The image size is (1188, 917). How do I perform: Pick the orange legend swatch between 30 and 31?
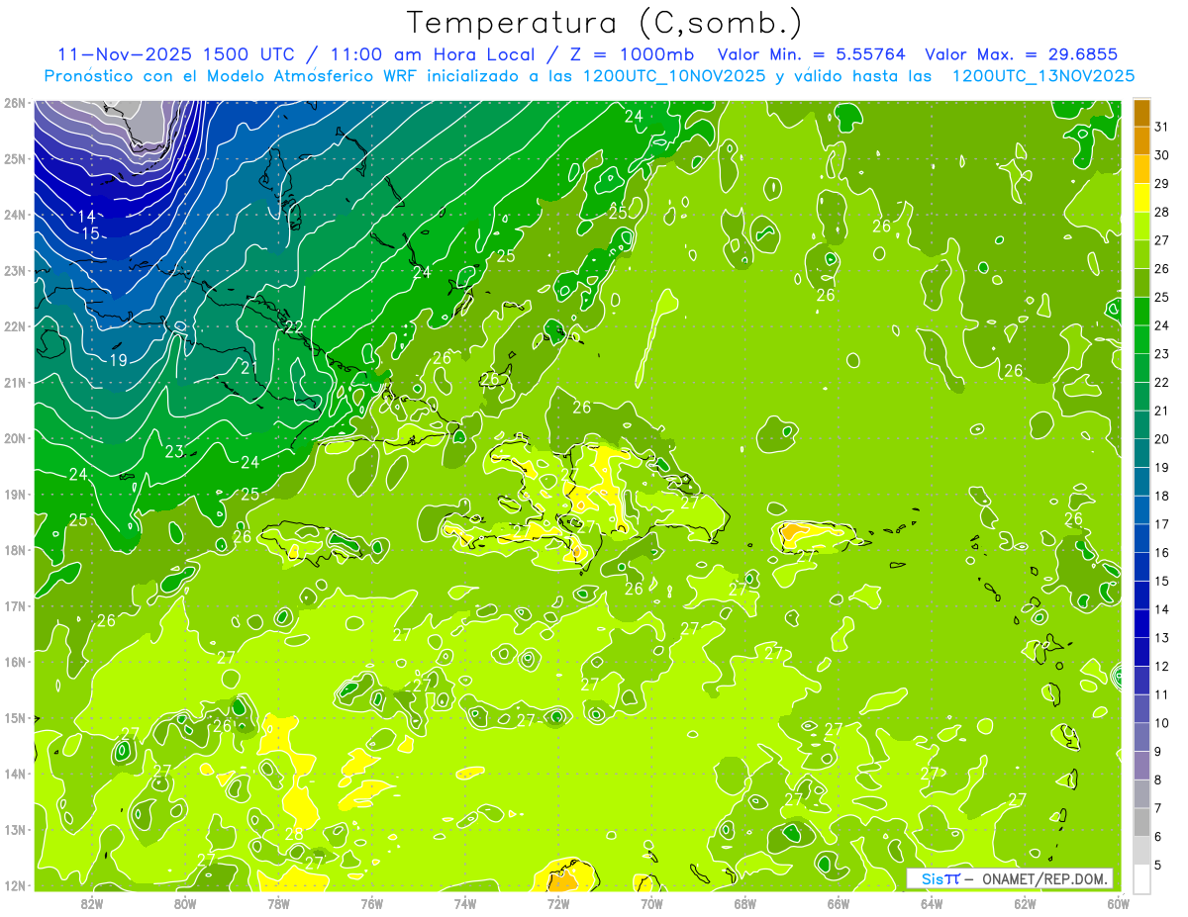tap(1141, 141)
